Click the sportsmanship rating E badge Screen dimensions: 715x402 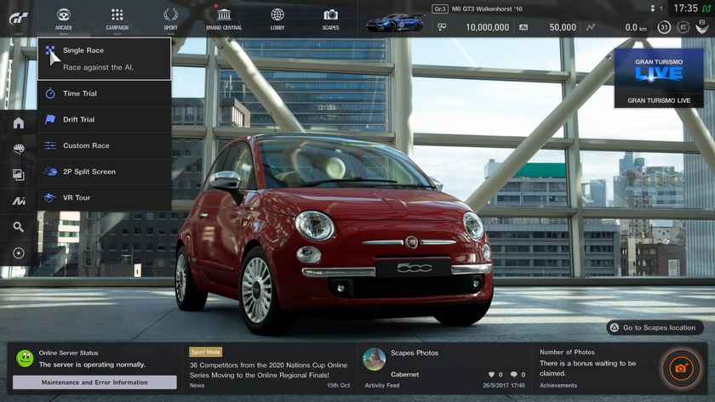[683, 27]
